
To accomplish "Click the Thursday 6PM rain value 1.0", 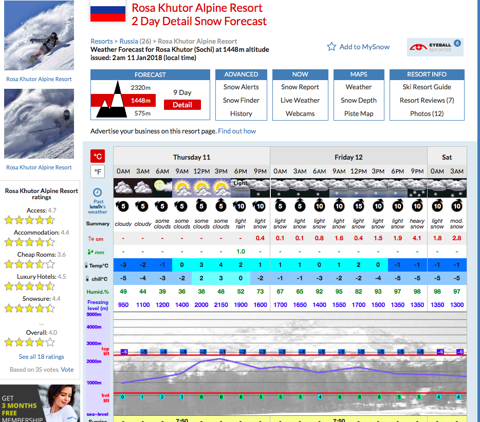I will pyautogui.click(x=241, y=252).
